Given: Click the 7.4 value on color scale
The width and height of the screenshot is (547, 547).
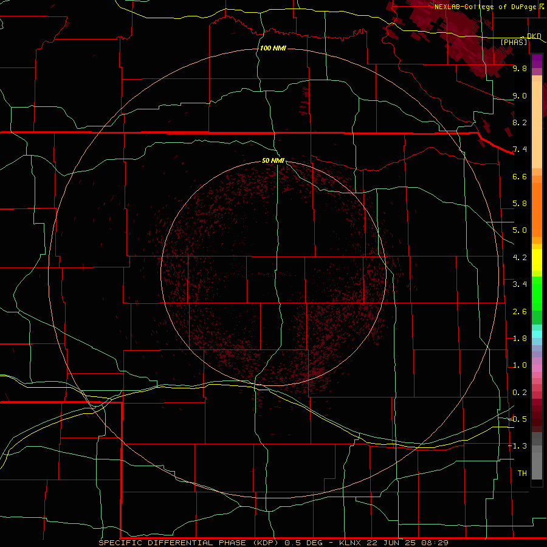Looking at the screenshot, I should point(520,150).
